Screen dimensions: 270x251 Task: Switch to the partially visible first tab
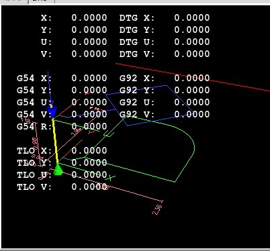click(x=14, y=1)
